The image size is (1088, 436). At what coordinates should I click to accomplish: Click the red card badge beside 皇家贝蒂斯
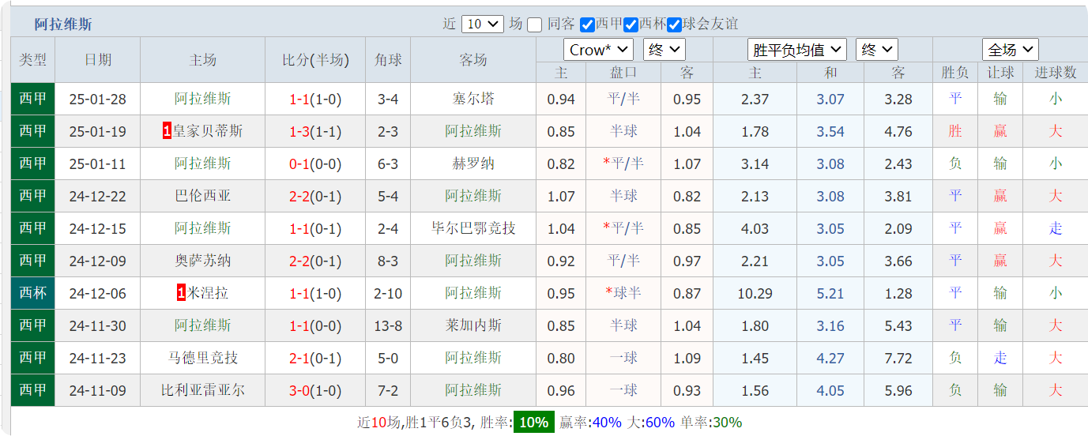click(167, 131)
